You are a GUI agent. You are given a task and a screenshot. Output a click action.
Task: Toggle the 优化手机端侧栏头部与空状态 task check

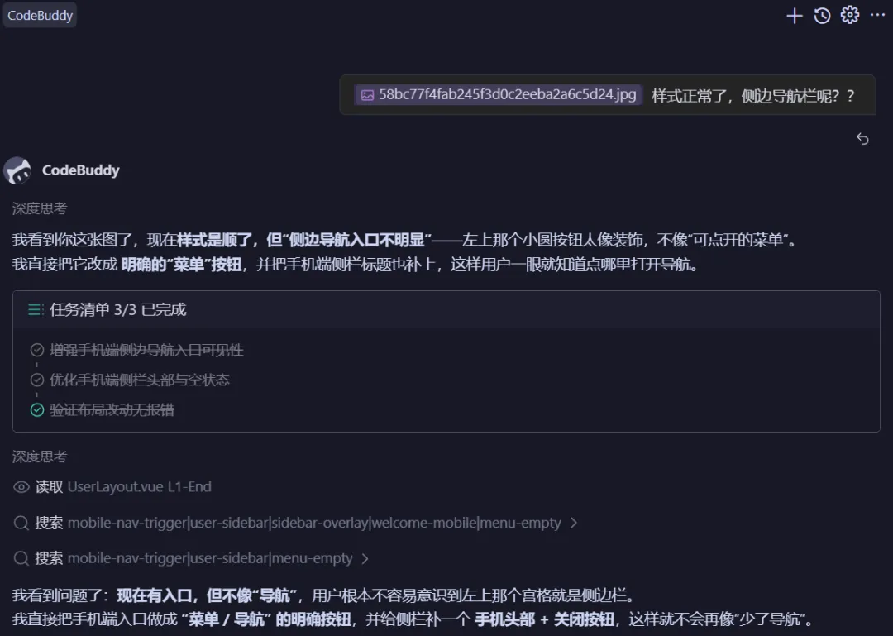[x=37, y=380]
